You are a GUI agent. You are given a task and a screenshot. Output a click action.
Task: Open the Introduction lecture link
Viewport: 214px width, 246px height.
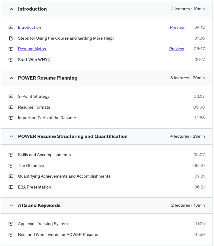click(29, 28)
